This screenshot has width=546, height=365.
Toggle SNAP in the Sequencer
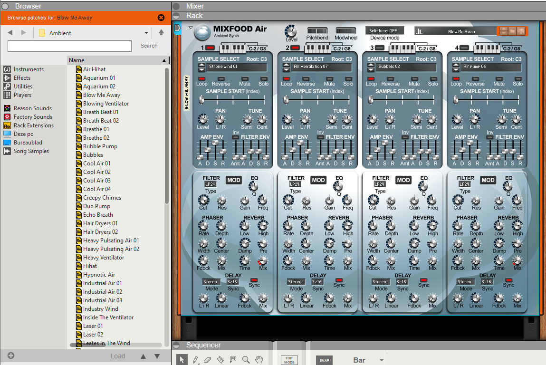[324, 360]
